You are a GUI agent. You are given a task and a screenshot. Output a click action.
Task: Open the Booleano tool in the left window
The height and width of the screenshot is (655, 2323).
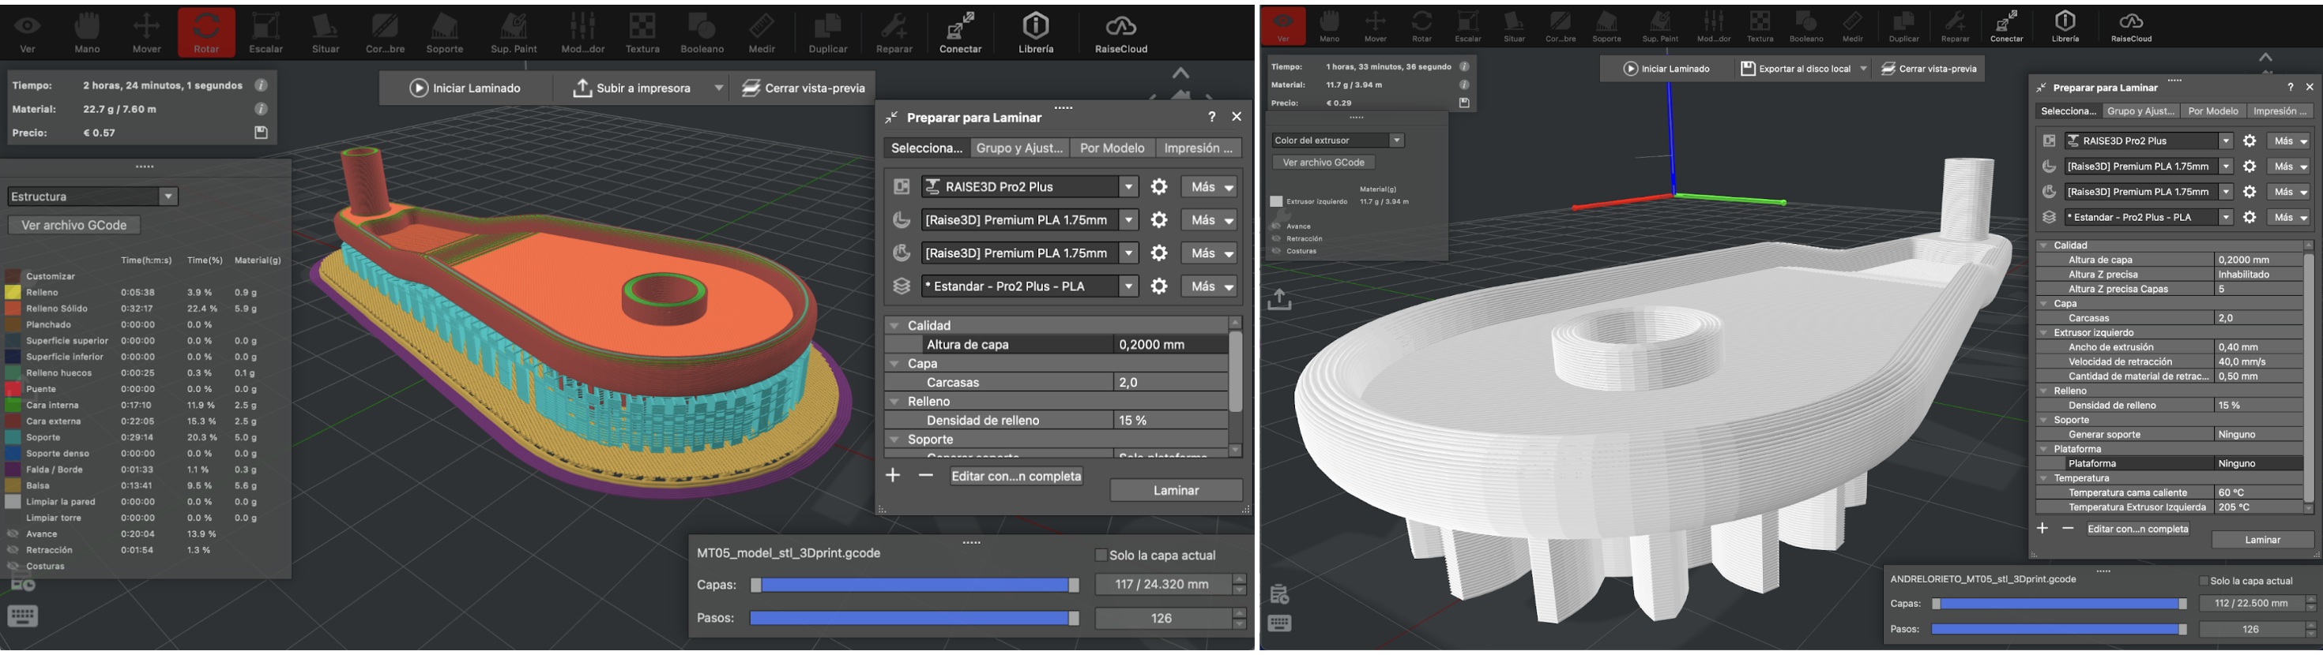(702, 32)
